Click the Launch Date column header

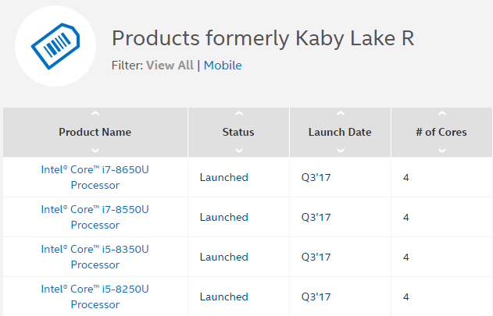[340, 132]
